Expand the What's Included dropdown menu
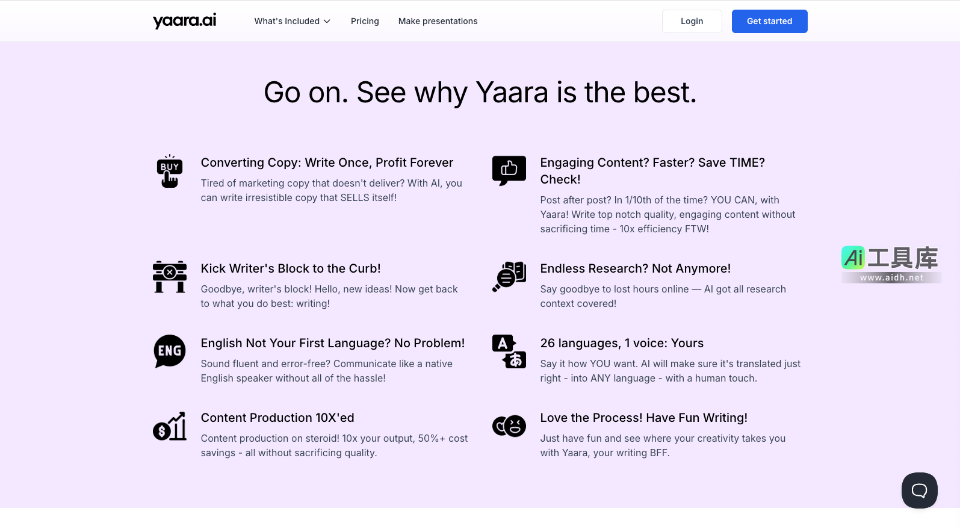Screen dimensions: 960x529 click(287, 21)
